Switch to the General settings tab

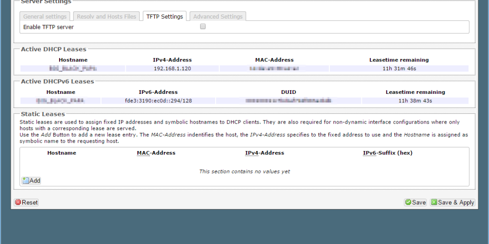(45, 17)
